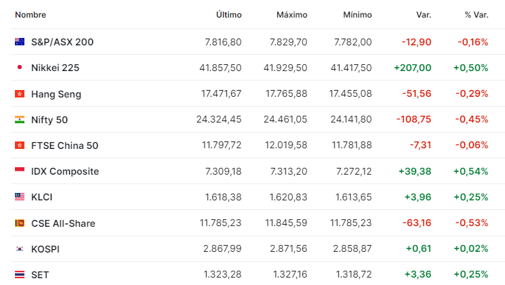Viewport: 505px width, 285px height.
Task: Click the Hang Seng -0,29% change value
Action: [472, 93]
